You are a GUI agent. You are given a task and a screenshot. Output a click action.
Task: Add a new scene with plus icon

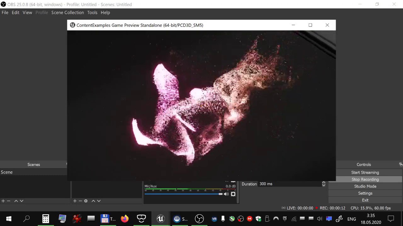(3, 201)
